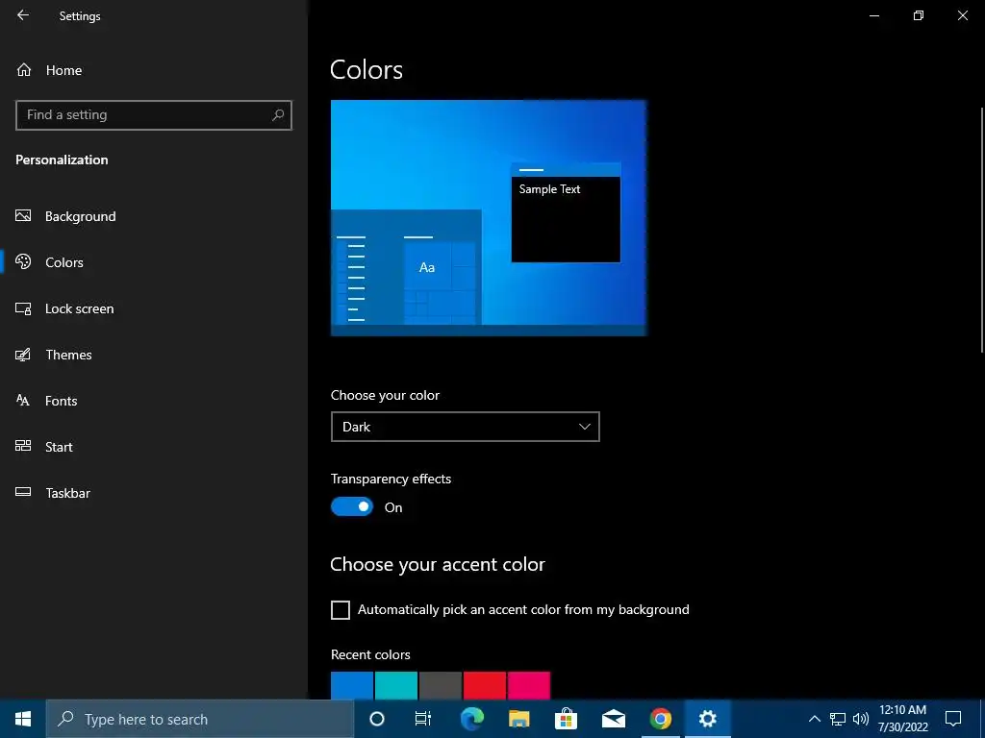Screen dimensions: 985x738
Task: Open Cortana from the taskbar
Action: tap(377, 719)
